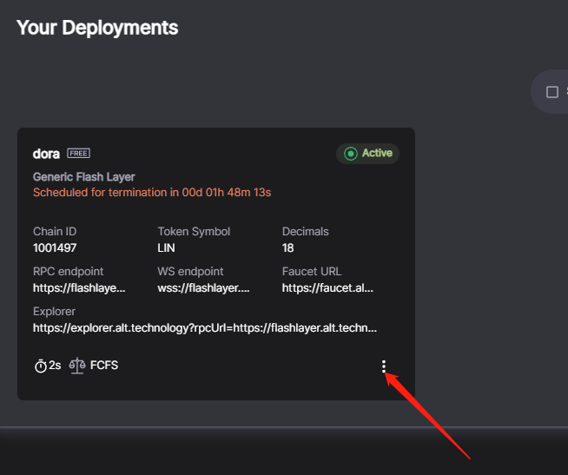The image size is (568, 475).
Task: Click the green Active status badge
Action: [367, 153]
